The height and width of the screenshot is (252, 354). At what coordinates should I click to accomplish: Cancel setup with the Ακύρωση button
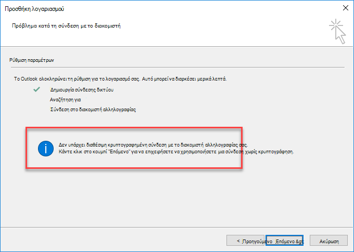(x=328, y=241)
